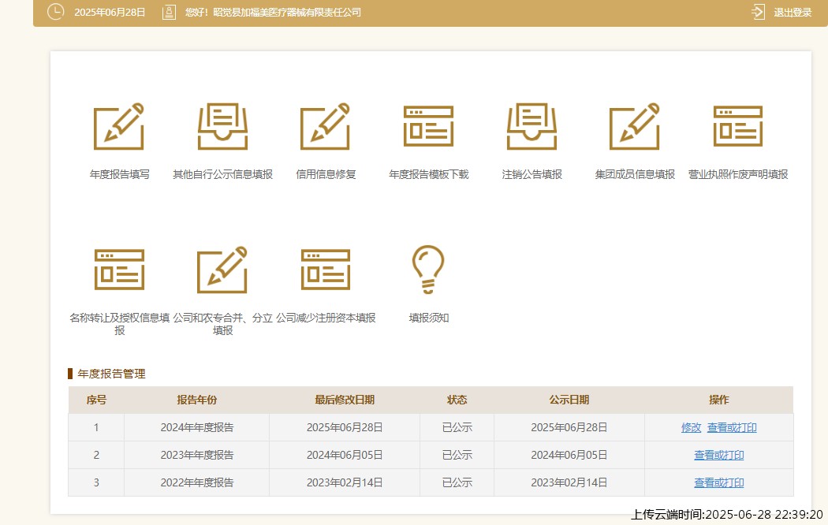The height and width of the screenshot is (525, 828).
Task: Open the 公司减少注册资本填报 icon
Action: pyautogui.click(x=325, y=270)
